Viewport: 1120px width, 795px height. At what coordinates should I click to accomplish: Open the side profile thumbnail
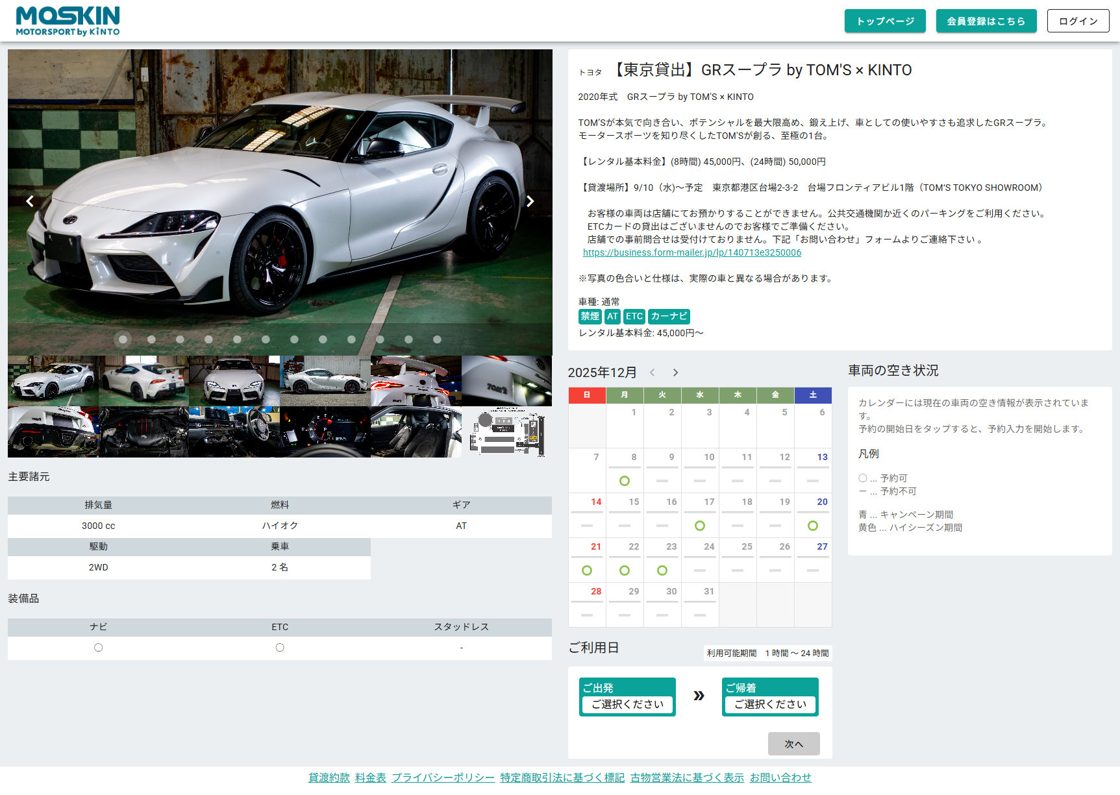coord(325,381)
